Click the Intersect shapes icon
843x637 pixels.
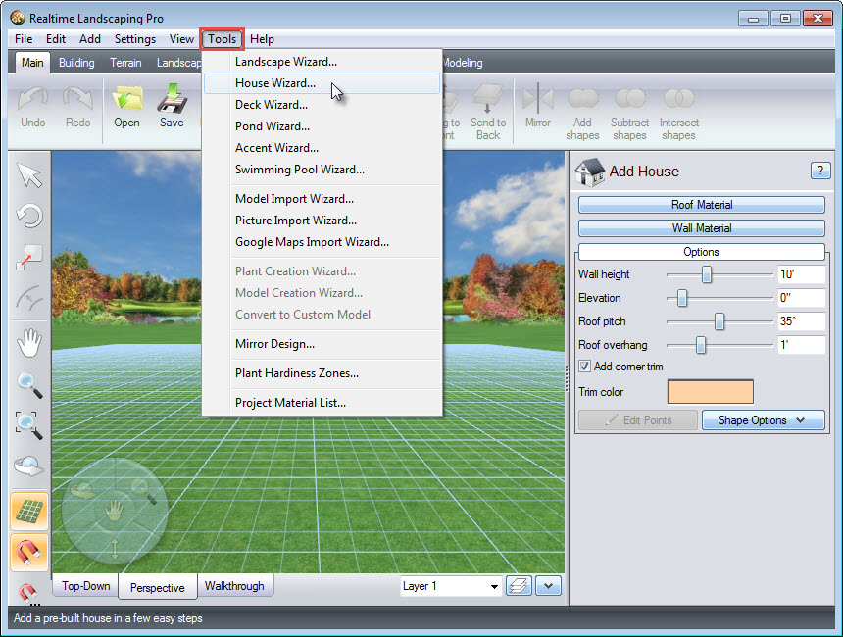coord(679,98)
